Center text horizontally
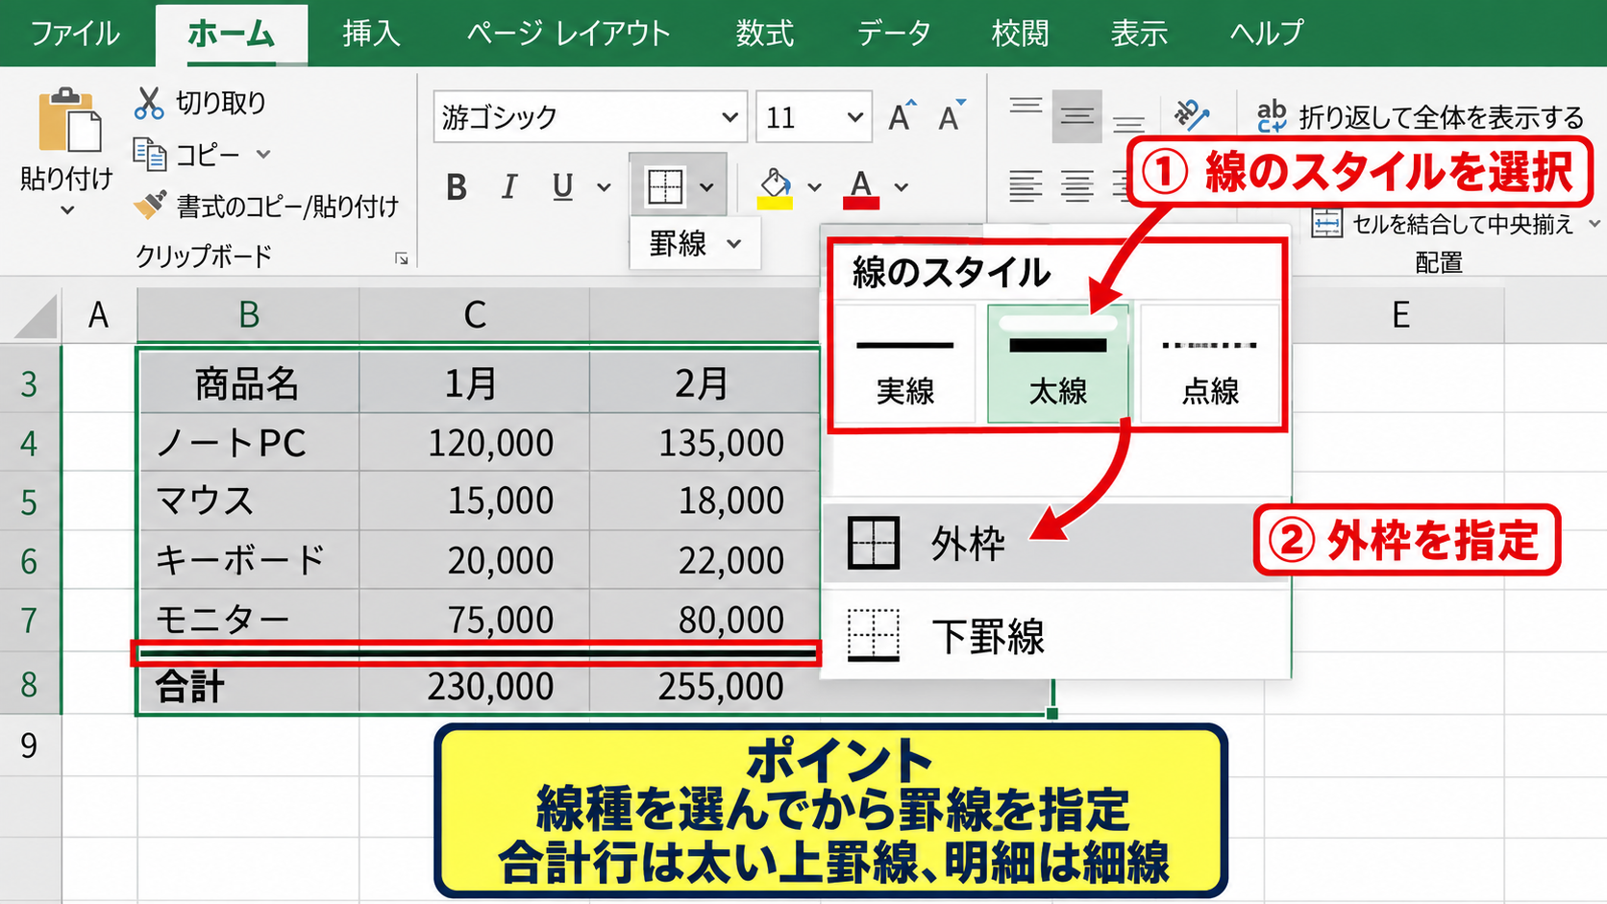Screen dimensions: 1607x904 point(1076,185)
